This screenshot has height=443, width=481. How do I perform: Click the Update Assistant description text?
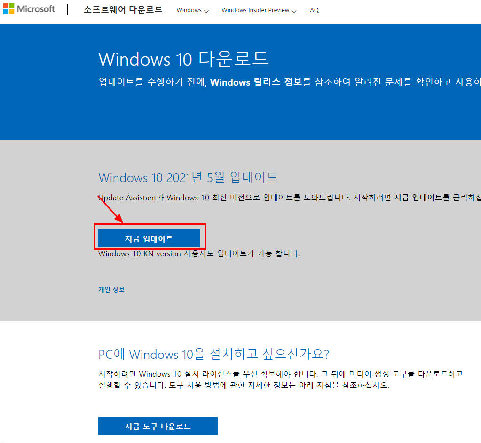pyautogui.click(x=290, y=198)
